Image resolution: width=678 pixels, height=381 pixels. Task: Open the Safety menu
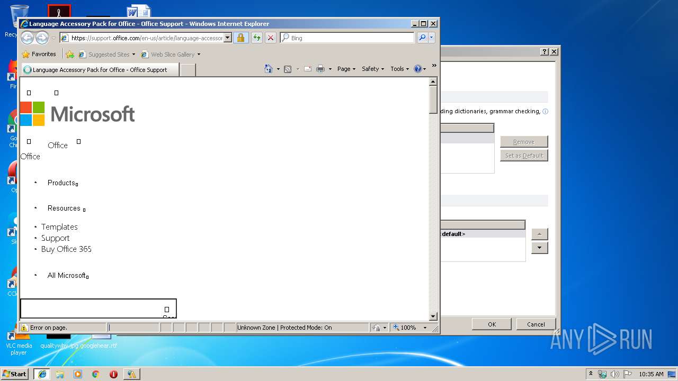coord(373,69)
